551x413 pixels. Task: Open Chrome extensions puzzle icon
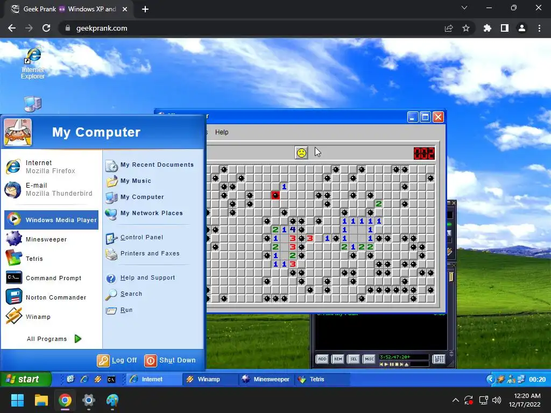(487, 28)
